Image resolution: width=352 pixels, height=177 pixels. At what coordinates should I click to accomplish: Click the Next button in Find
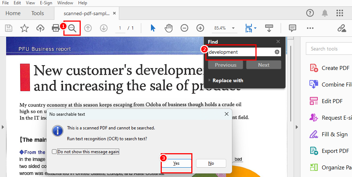click(264, 65)
